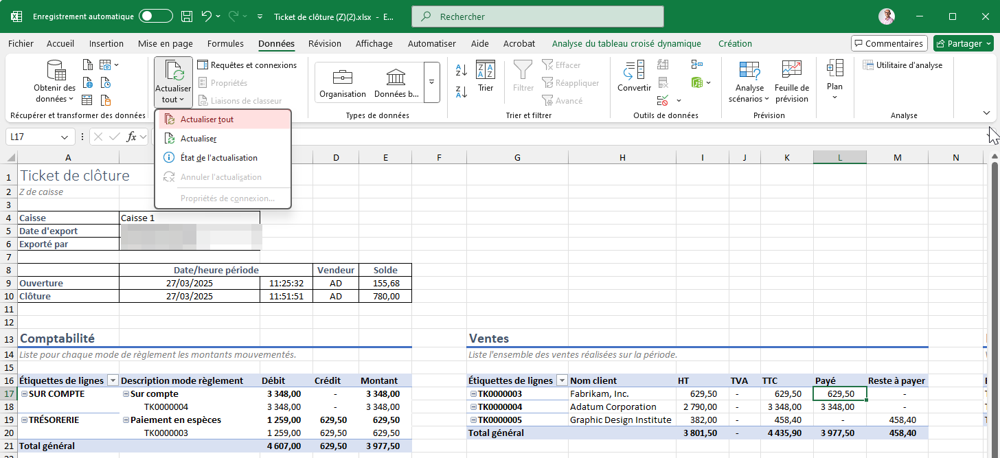Image resolution: width=1000 pixels, height=458 pixels.
Task: Select the Graphic Design Institute cell
Action: (622, 420)
